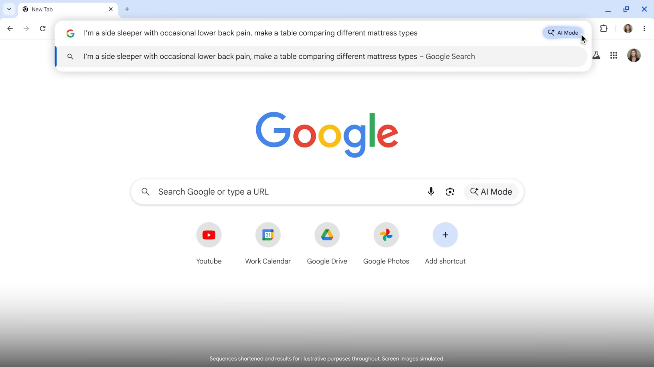
Task: Open the Work Calendar shortcut
Action: (x=268, y=235)
